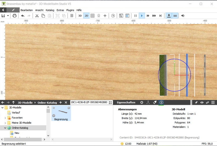Click the scissors cut icon
Viewport: 217px width, 146px height.
37,16
